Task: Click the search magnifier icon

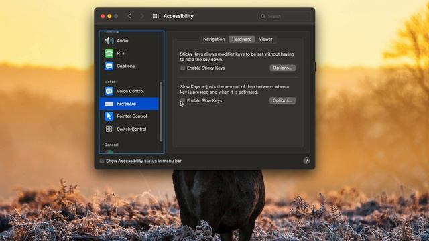Action: pos(263,16)
